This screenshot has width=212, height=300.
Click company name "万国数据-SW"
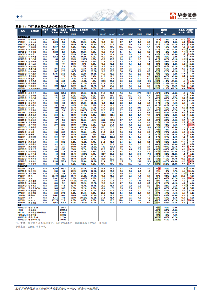34,88
